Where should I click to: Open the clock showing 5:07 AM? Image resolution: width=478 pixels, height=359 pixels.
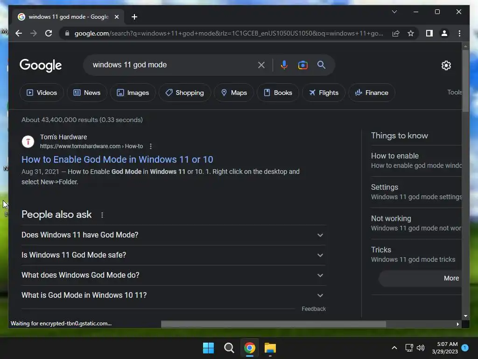coord(445,348)
